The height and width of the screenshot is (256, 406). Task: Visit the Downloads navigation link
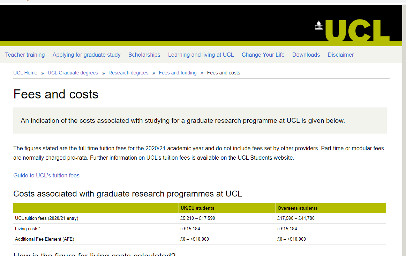point(306,55)
